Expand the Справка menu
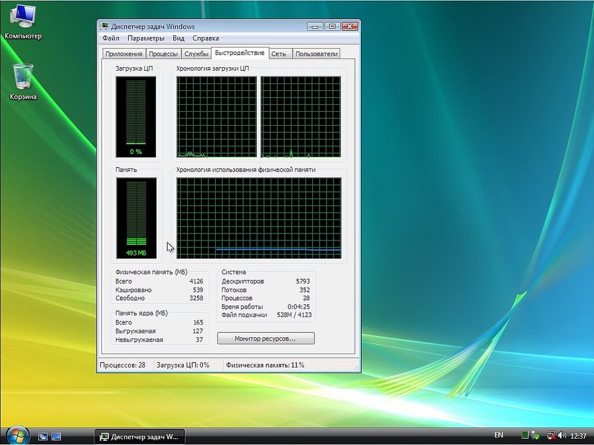594x445 pixels. click(x=205, y=38)
